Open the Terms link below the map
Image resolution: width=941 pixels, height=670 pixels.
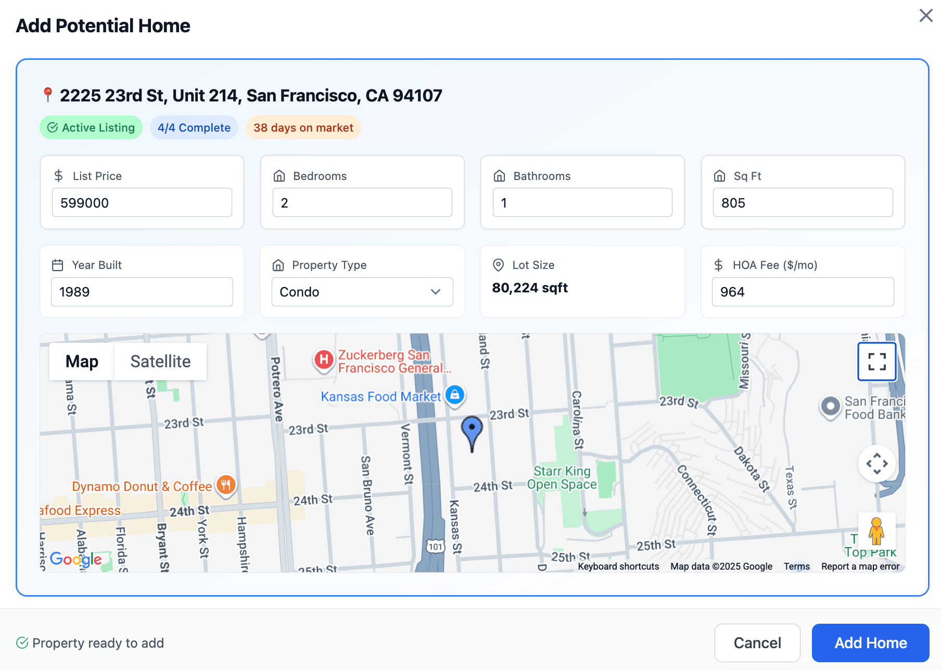796,566
